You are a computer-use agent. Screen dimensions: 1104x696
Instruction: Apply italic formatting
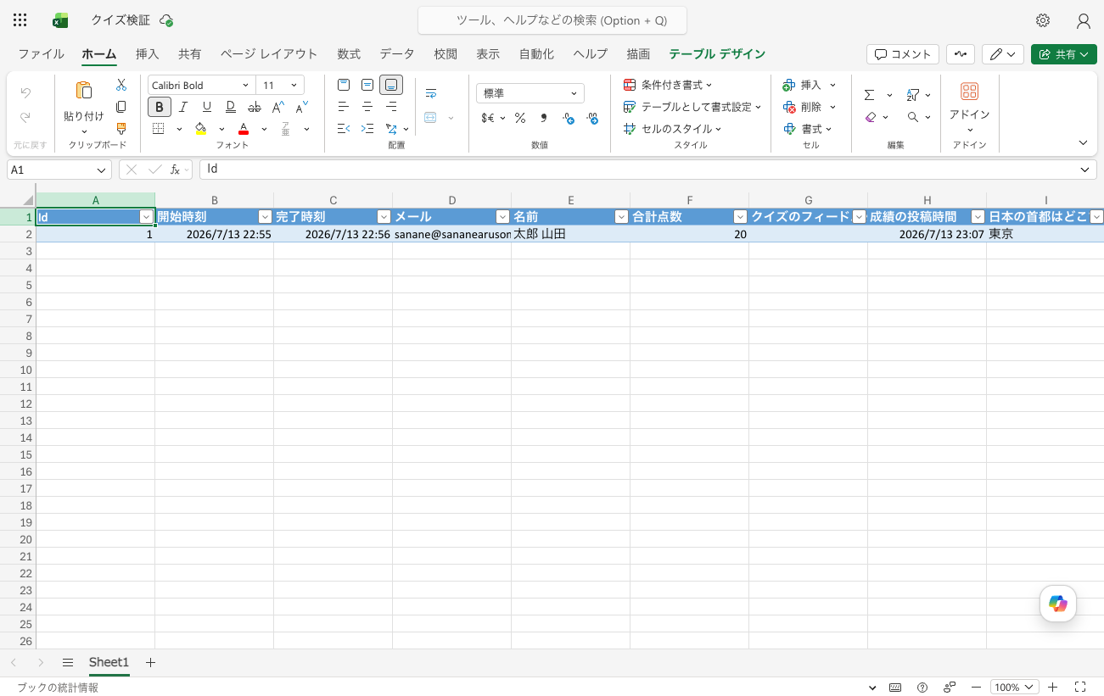pyautogui.click(x=182, y=107)
